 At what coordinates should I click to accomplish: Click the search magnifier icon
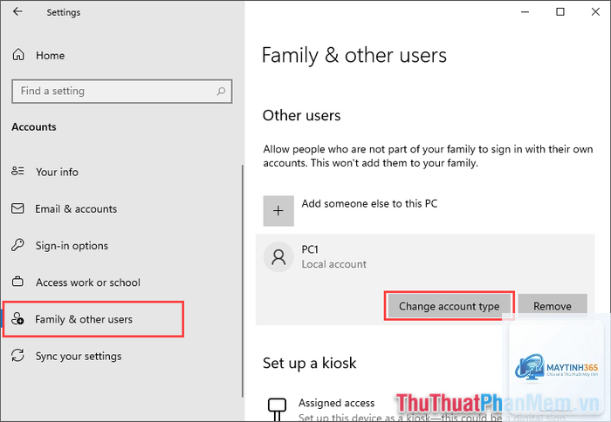pos(221,91)
